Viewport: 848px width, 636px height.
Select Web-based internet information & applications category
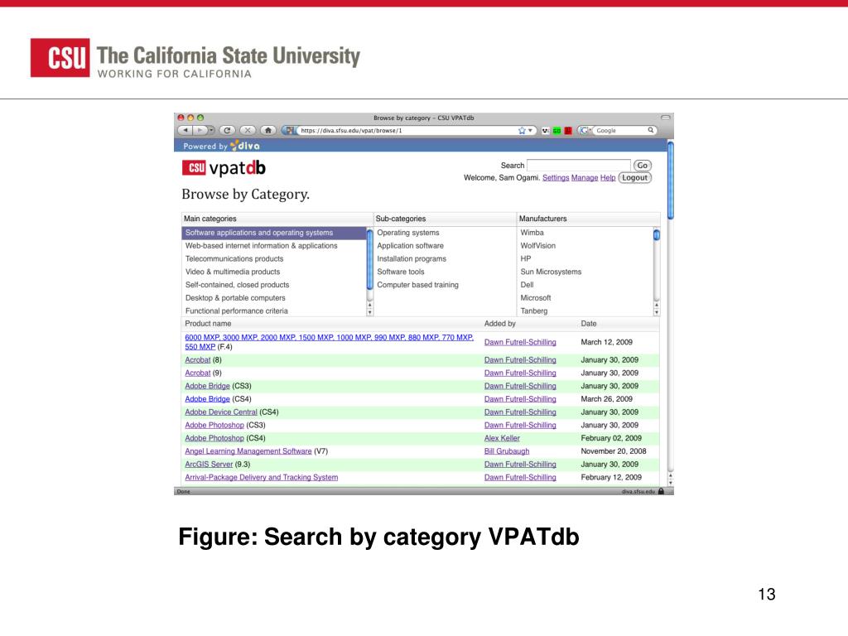[273, 245]
